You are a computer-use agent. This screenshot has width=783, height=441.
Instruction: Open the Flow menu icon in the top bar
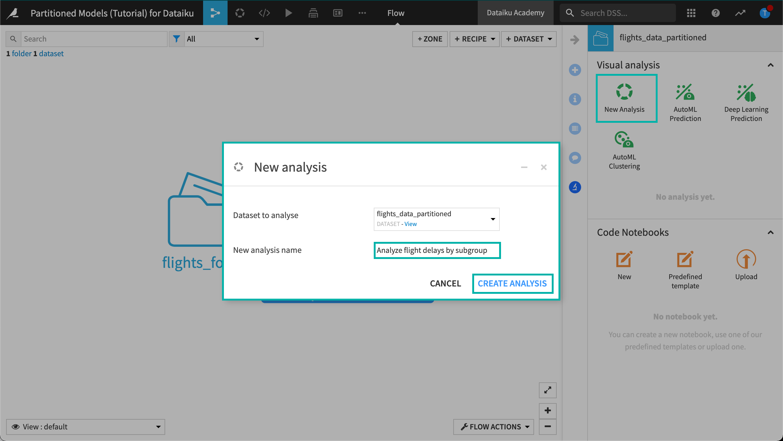tap(215, 13)
